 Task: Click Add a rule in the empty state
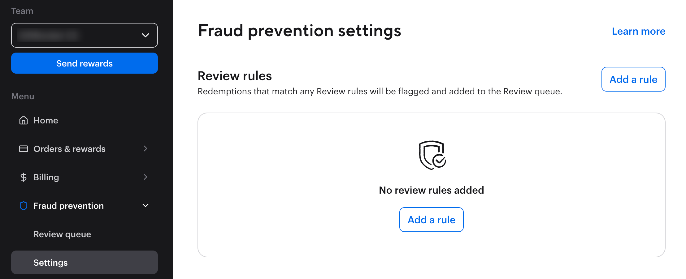coord(431,220)
